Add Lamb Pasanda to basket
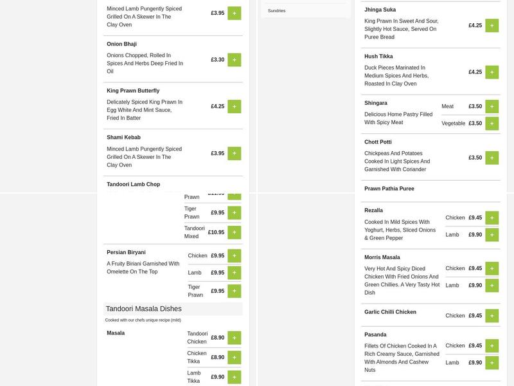Image resolution: width=514 pixels, height=386 pixels. click(x=492, y=363)
